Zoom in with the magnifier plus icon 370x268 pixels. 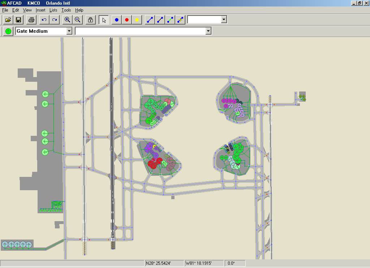(67, 20)
